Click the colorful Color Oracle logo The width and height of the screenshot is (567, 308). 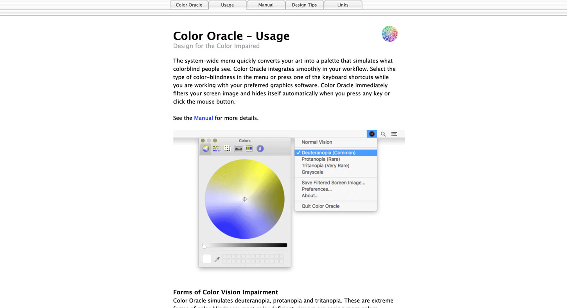click(x=389, y=34)
